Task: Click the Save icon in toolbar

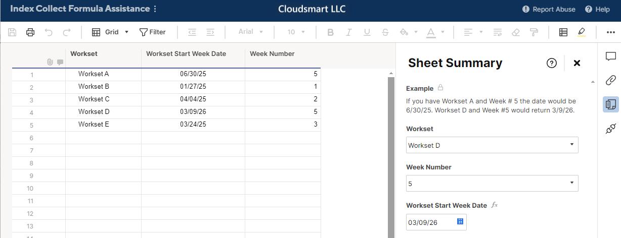Action: point(13,32)
